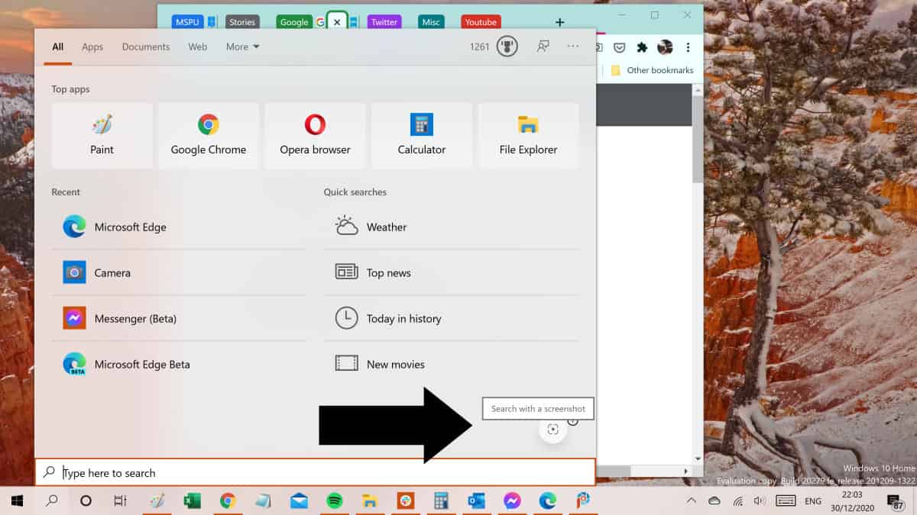The image size is (917, 515).
Task: Select the All search filter tab
Action: tap(58, 47)
